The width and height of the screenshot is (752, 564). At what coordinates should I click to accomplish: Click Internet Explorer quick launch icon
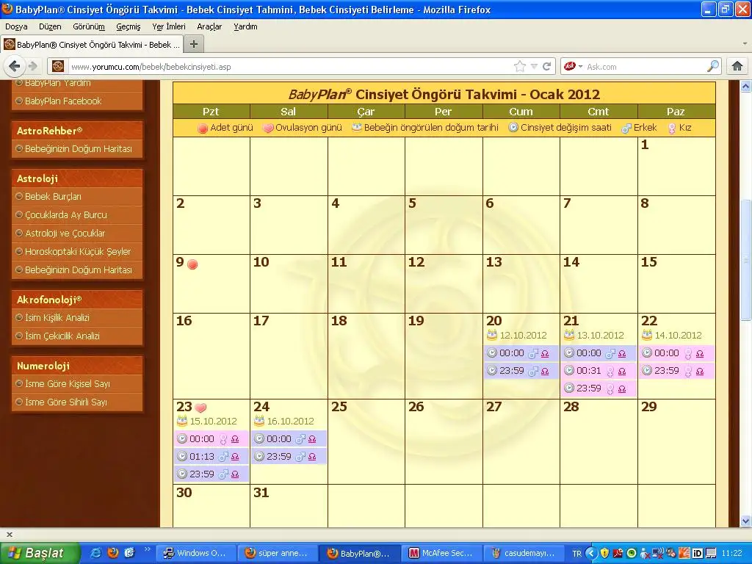pos(96,553)
